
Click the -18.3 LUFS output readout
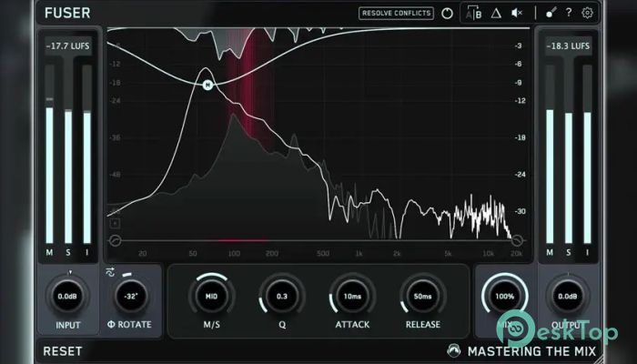coord(568,45)
